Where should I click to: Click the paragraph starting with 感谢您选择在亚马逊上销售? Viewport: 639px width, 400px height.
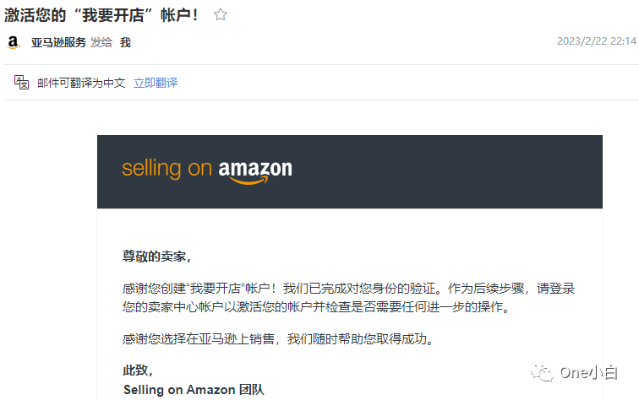(277, 340)
